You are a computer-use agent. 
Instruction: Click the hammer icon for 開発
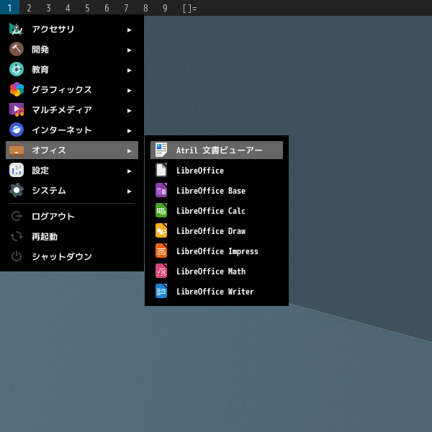[x=17, y=49]
